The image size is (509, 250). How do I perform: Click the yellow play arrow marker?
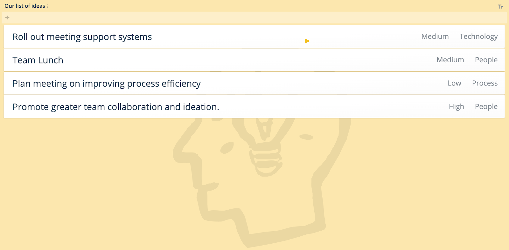307,41
